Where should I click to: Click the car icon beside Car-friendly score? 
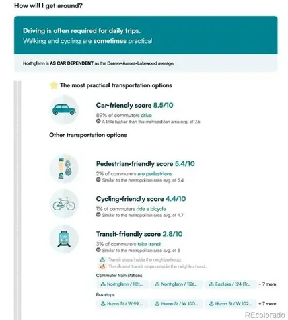pos(64,110)
